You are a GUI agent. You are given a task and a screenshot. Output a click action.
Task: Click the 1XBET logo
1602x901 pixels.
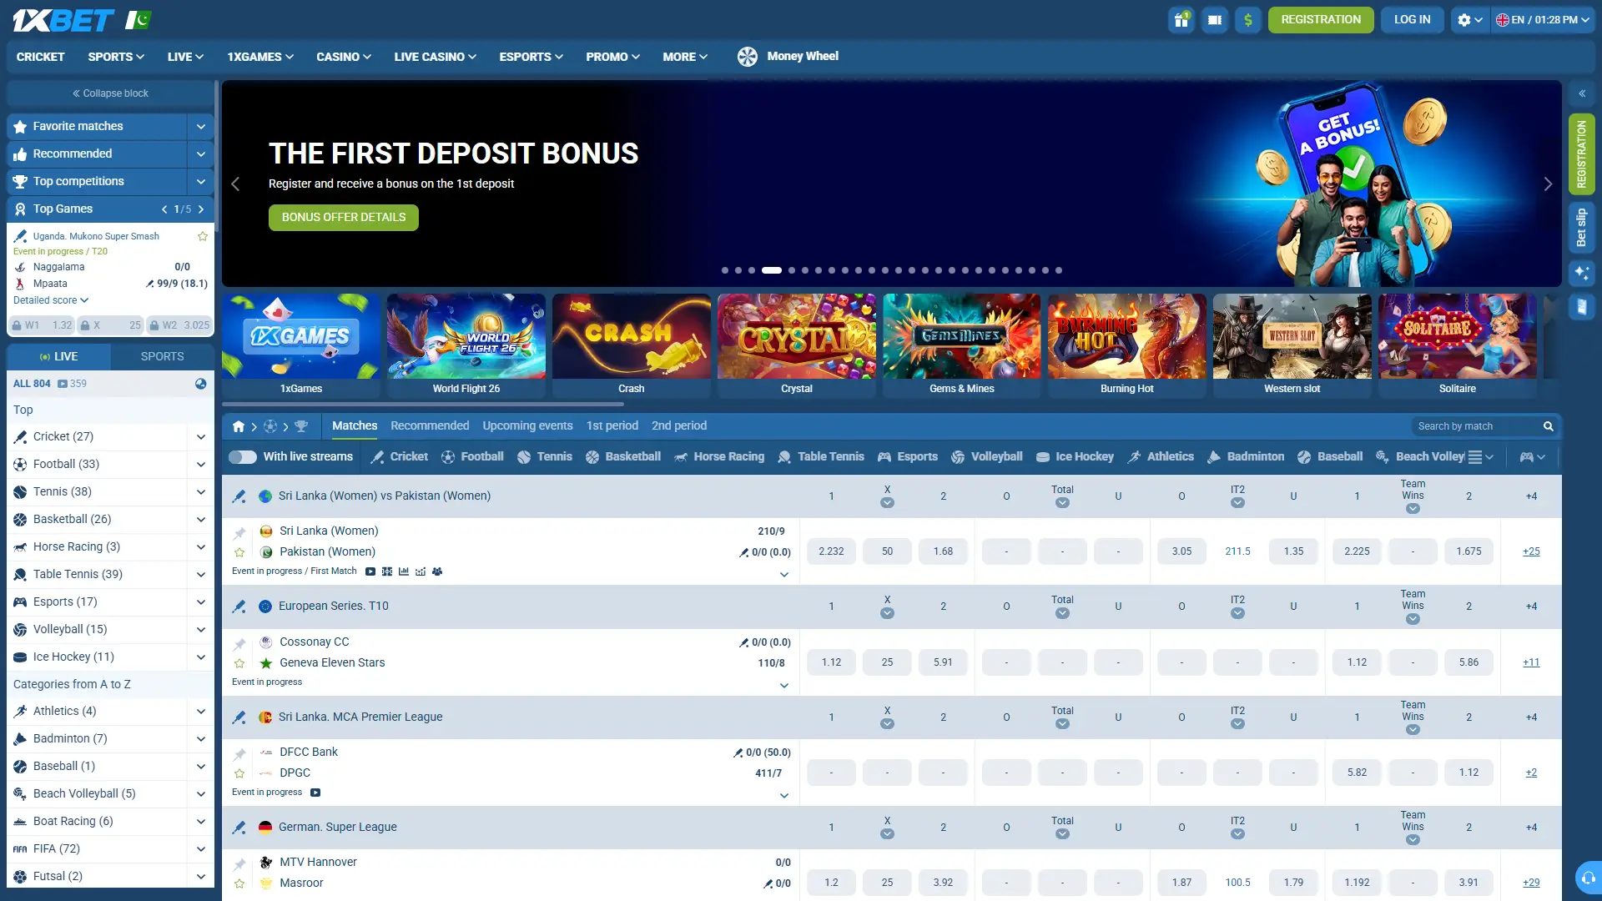click(63, 20)
